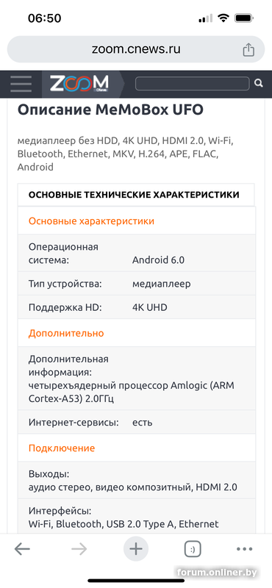This screenshot has height=588, width=272.
Task: Open the three-dots browser menu
Action: [x=245, y=549]
